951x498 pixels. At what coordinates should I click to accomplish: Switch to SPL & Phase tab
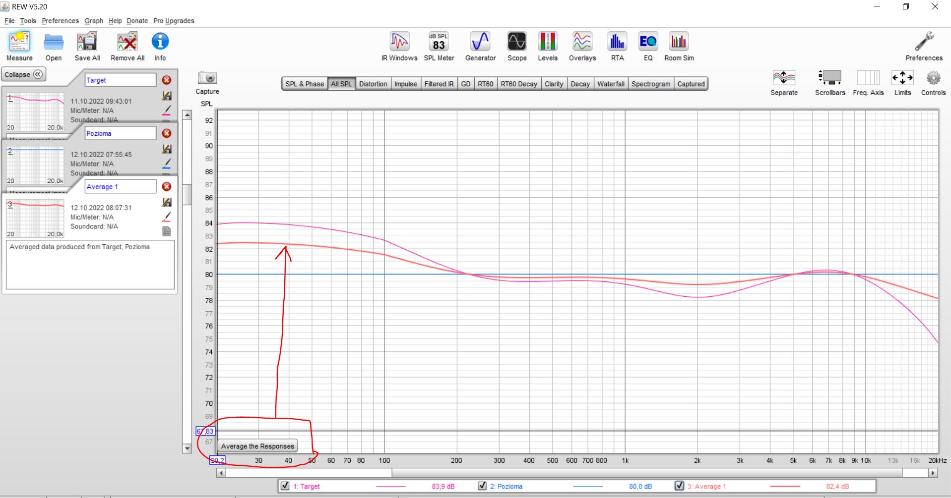(305, 84)
